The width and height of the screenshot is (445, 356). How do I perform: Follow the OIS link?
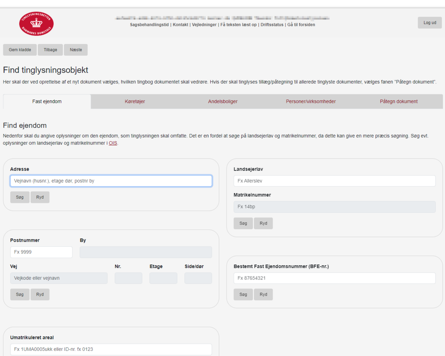click(x=113, y=143)
